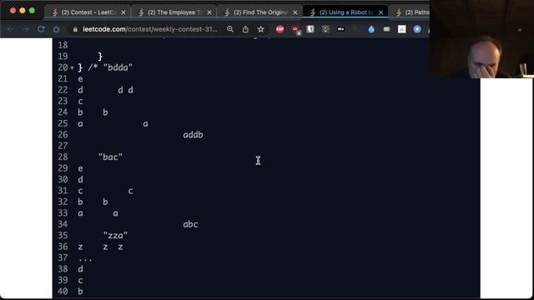The width and height of the screenshot is (534, 300).
Task: Click the "..." text on line 37
Action: tap(85, 259)
